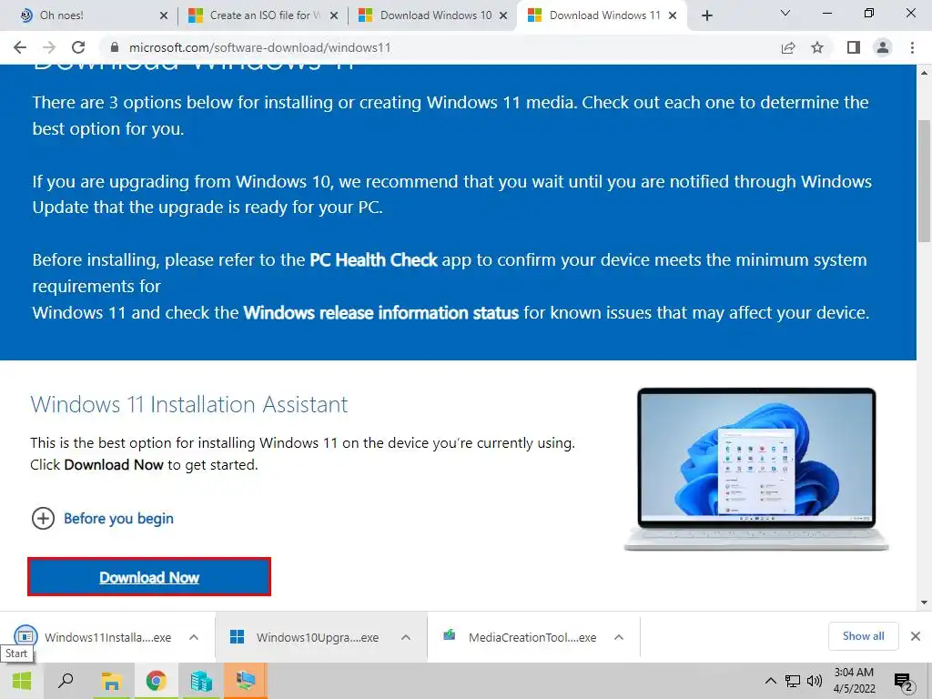932x699 pixels.
Task: Open downloaded Windows10Upgra....exe file
Action: (304, 637)
